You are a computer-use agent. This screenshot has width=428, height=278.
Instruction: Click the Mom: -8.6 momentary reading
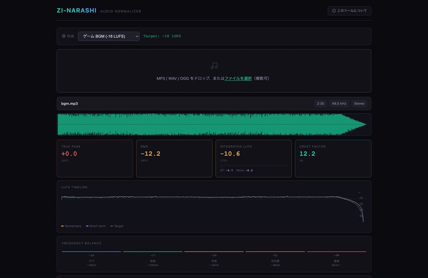coord(245,170)
